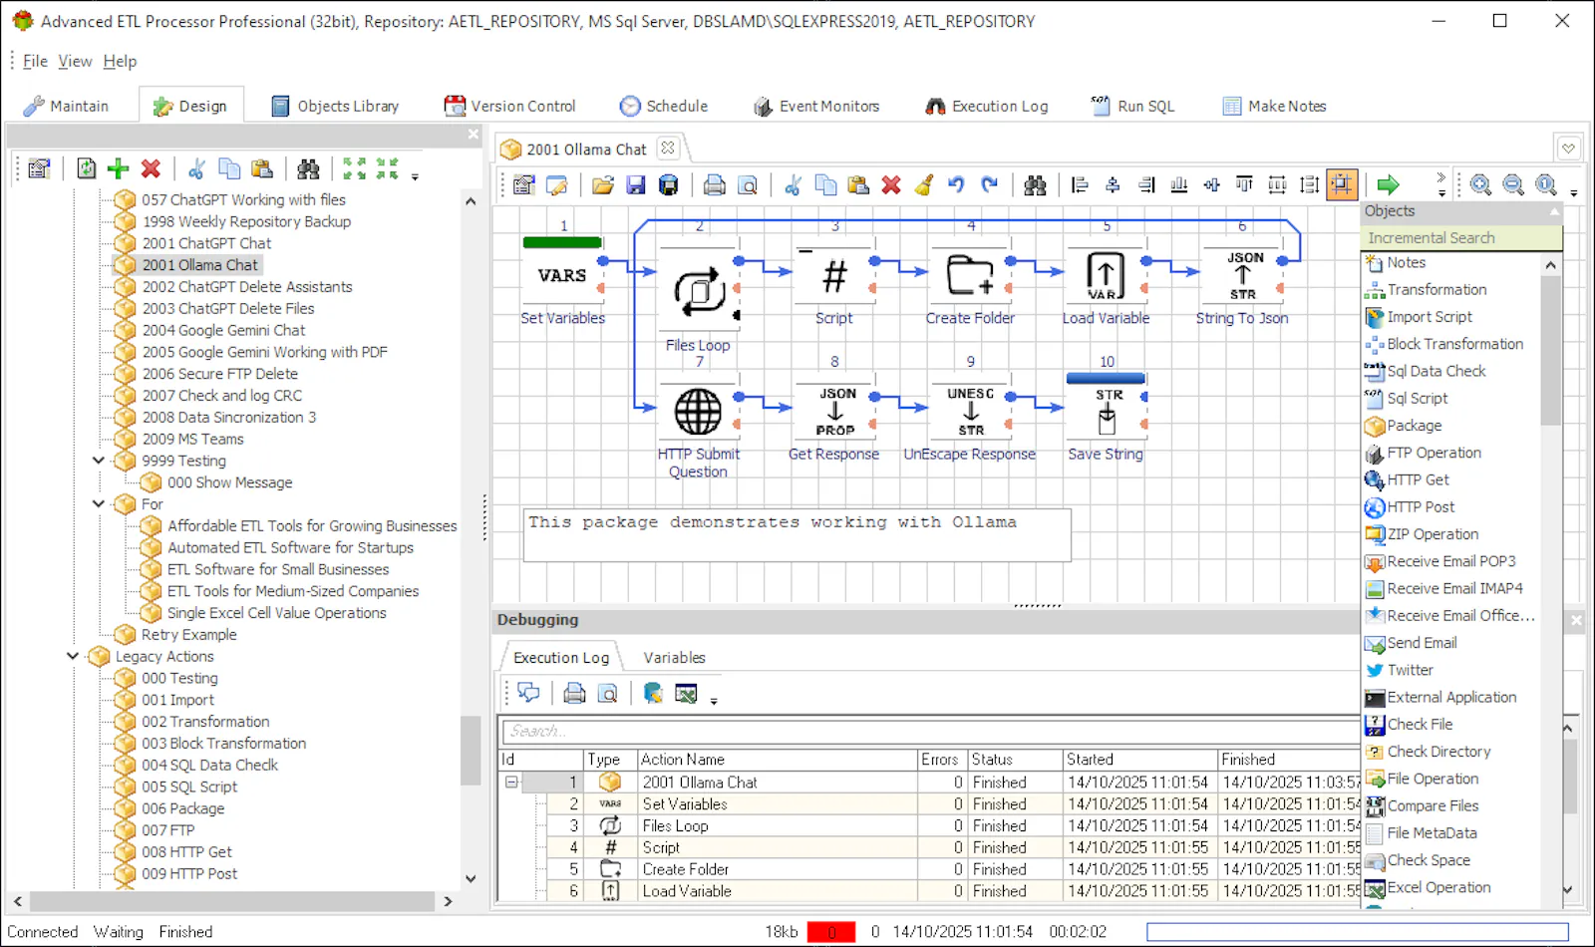Open the Execution Log main tab

tap(987, 106)
